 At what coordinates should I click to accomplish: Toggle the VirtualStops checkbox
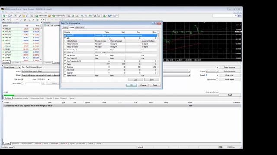tap(65, 56)
